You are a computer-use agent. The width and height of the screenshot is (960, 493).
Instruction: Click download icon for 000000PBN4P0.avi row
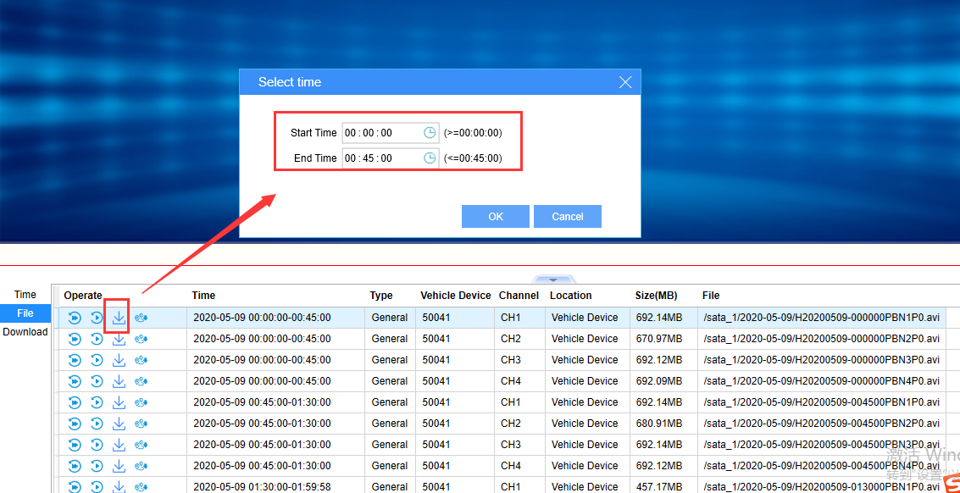point(119,381)
